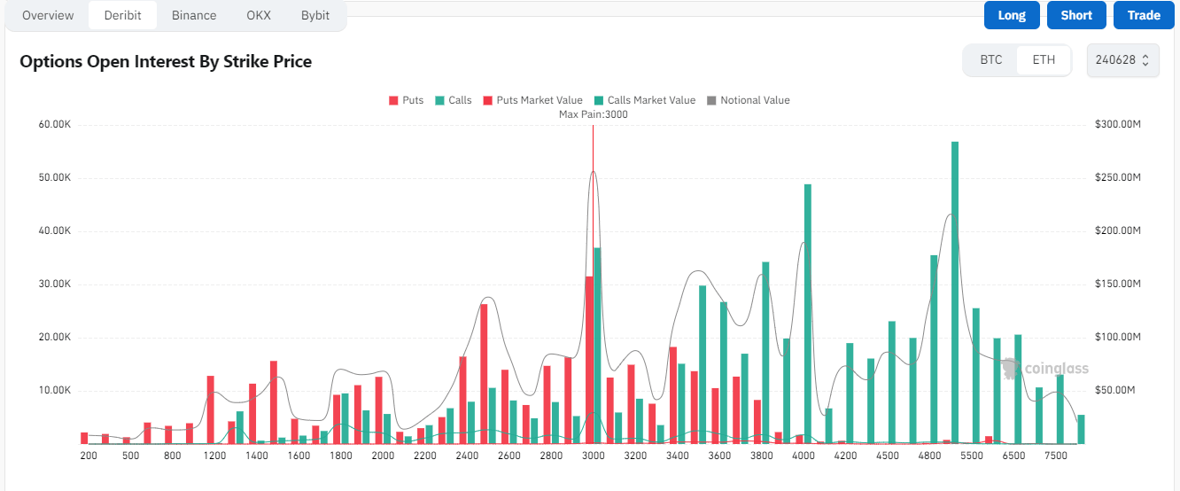The image size is (1180, 491).
Task: Select the ETH asset toggle
Action: (1044, 60)
